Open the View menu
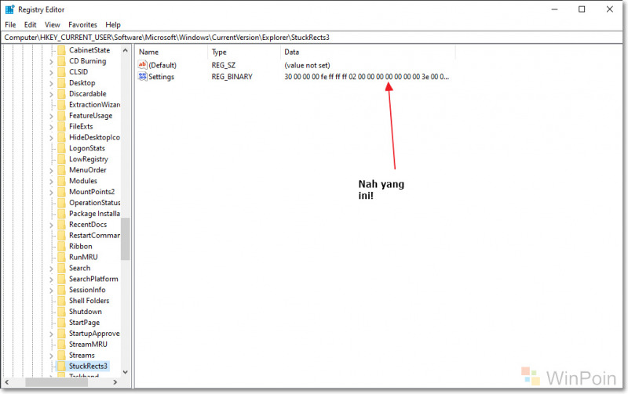 tap(52, 25)
